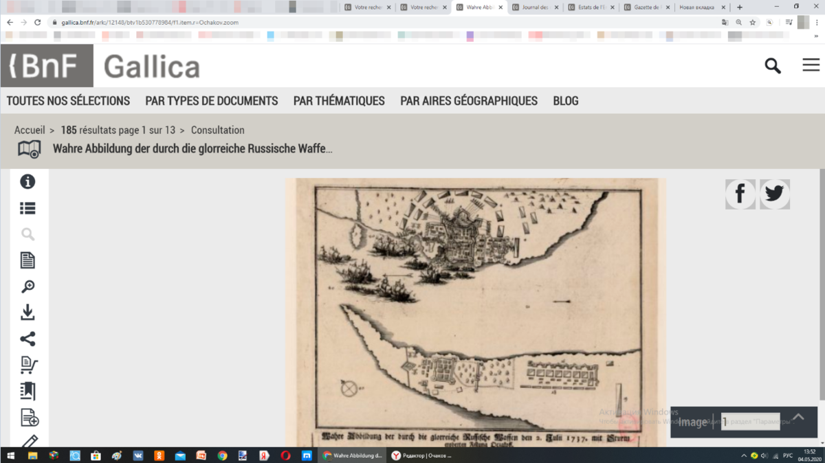
Task: Click the BnF logo
Action: point(47,66)
